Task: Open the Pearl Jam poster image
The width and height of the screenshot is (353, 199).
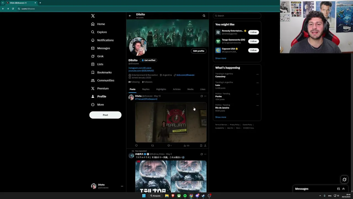Action: tap(171, 122)
